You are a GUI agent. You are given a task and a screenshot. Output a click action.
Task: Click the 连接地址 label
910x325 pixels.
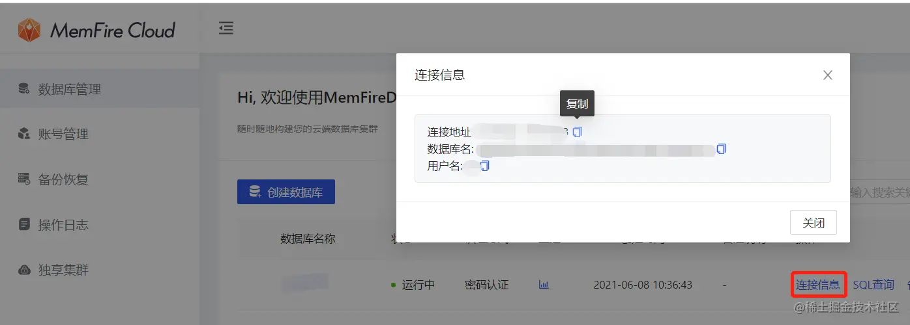(x=448, y=132)
